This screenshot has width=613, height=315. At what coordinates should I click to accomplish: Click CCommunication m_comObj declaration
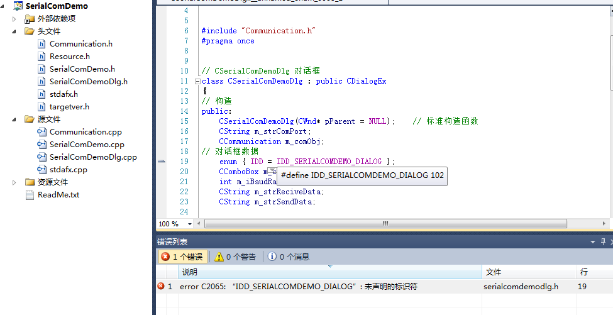(x=272, y=141)
